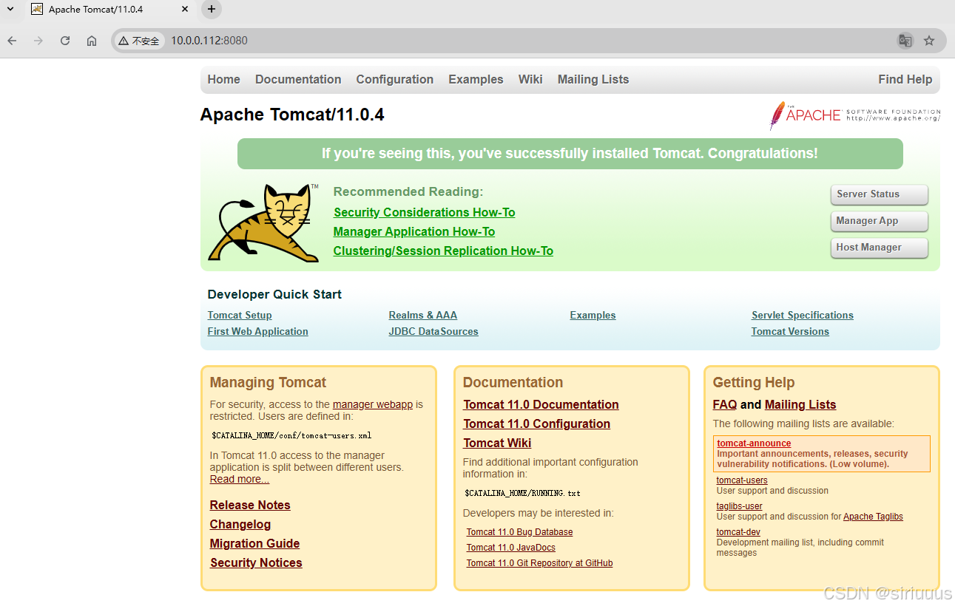Open Home in the navigation bar
955x609 pixels.
223,79
